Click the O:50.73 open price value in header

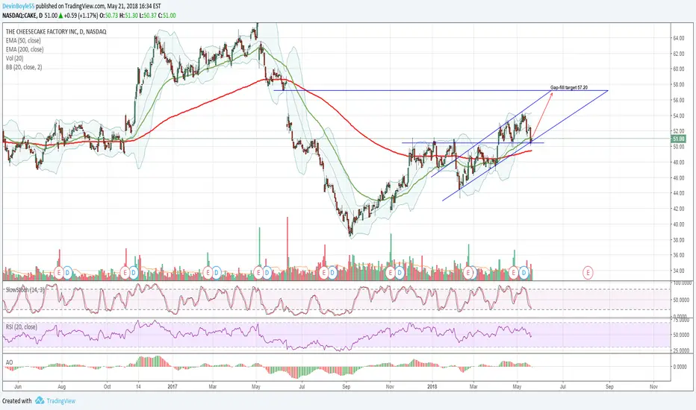[x=110, y=16]
